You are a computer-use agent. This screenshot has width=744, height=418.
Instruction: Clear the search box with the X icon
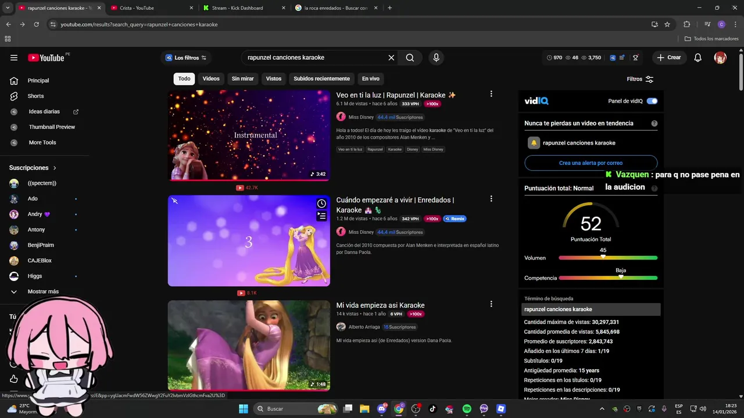[x=391, y=57]
